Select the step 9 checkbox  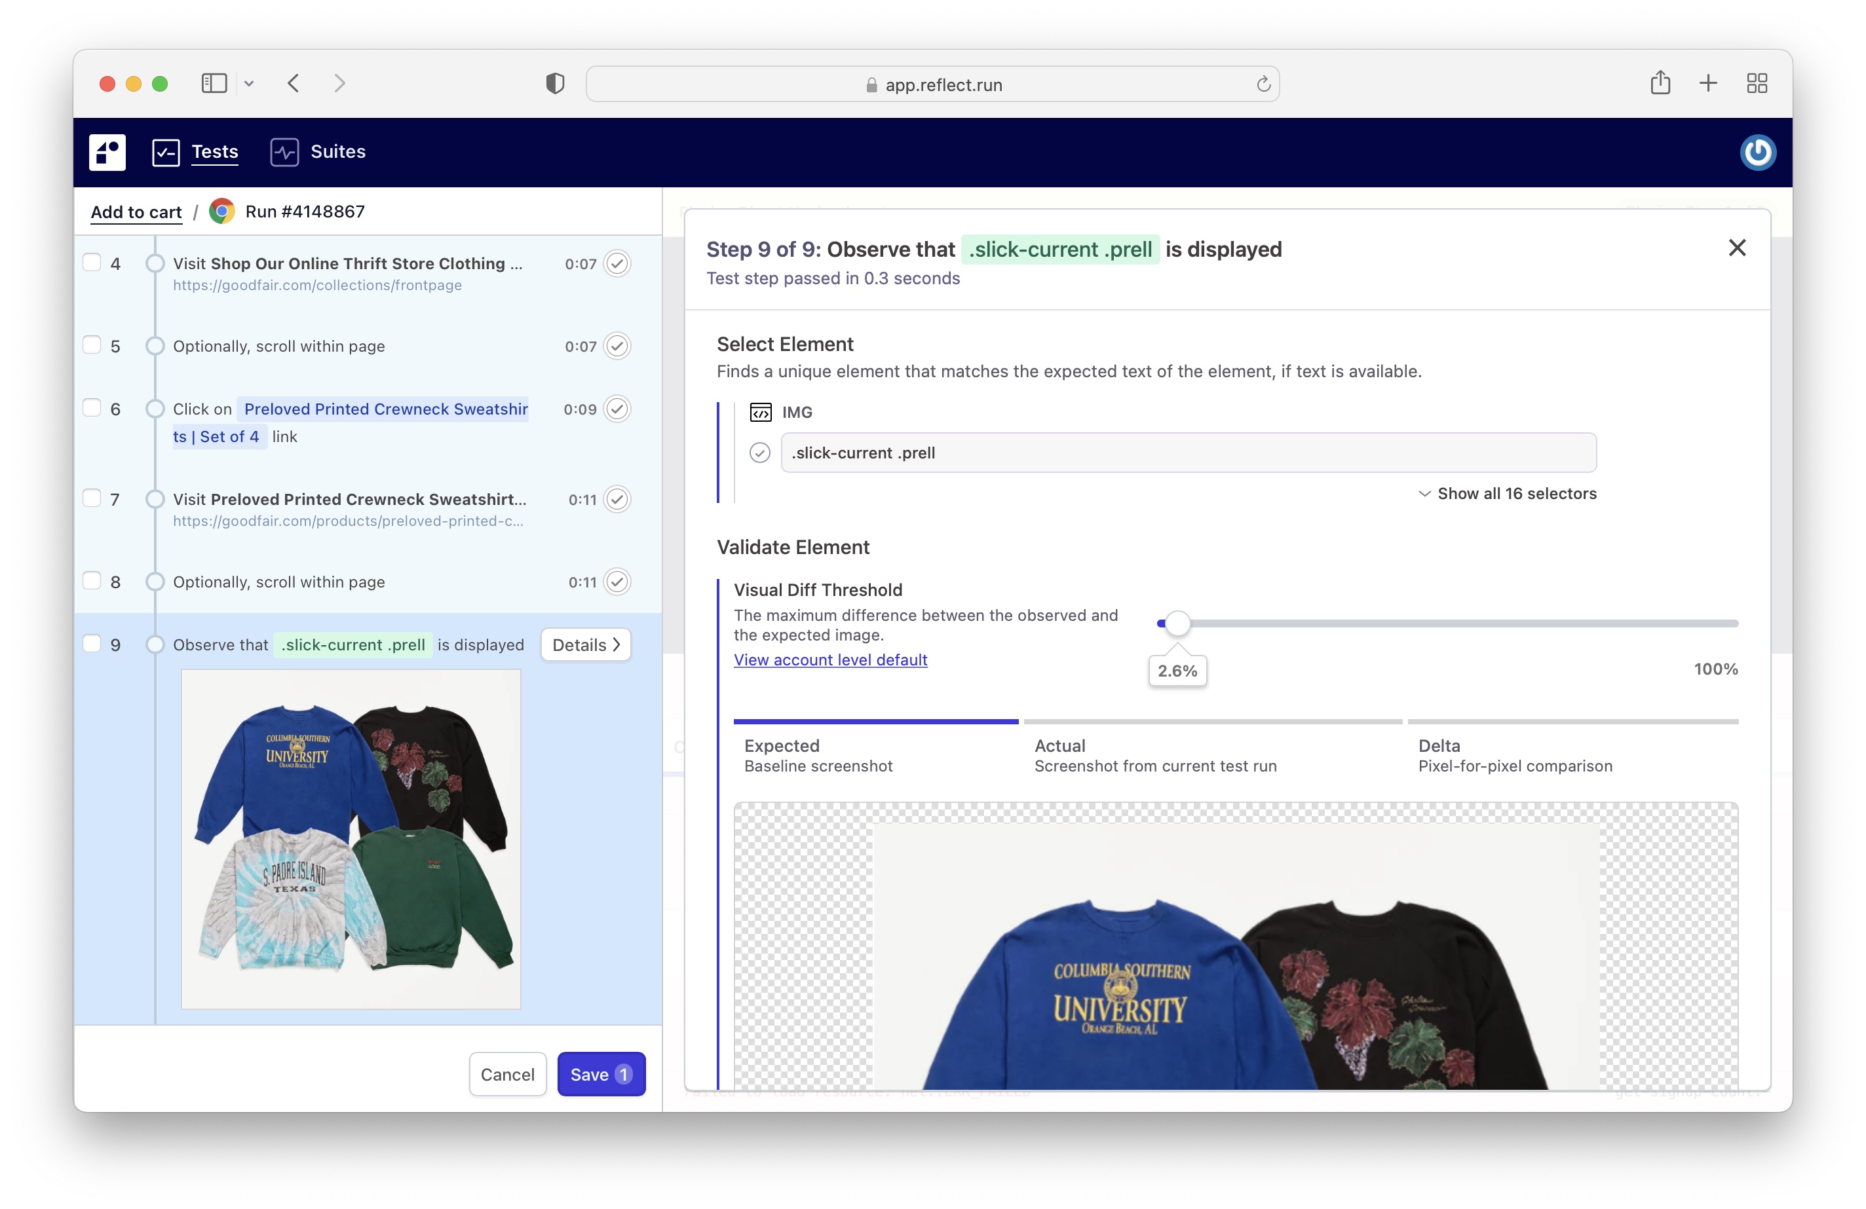tap(92, 644)
